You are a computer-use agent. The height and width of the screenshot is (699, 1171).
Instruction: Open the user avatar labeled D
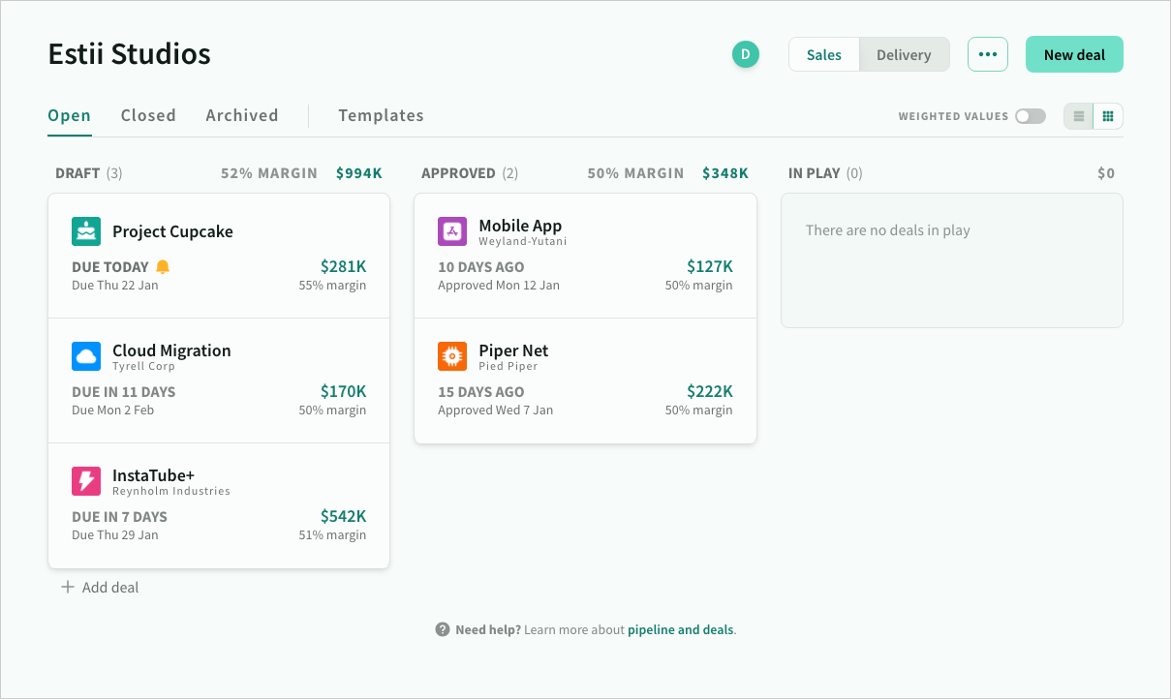(x=746, y=54)
